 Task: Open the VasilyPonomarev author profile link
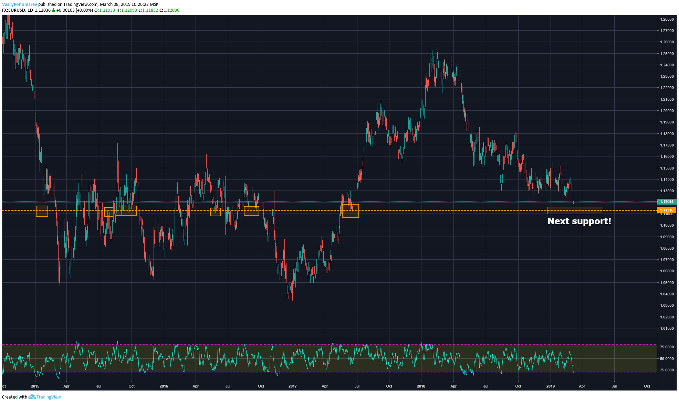tap(19, 4)
